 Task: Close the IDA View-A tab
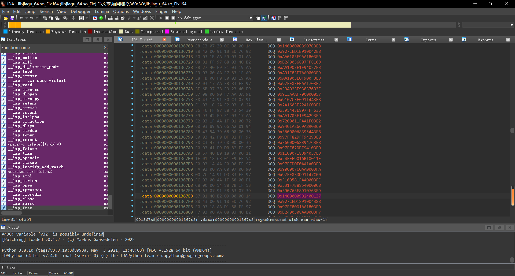[x=164, y=39]
